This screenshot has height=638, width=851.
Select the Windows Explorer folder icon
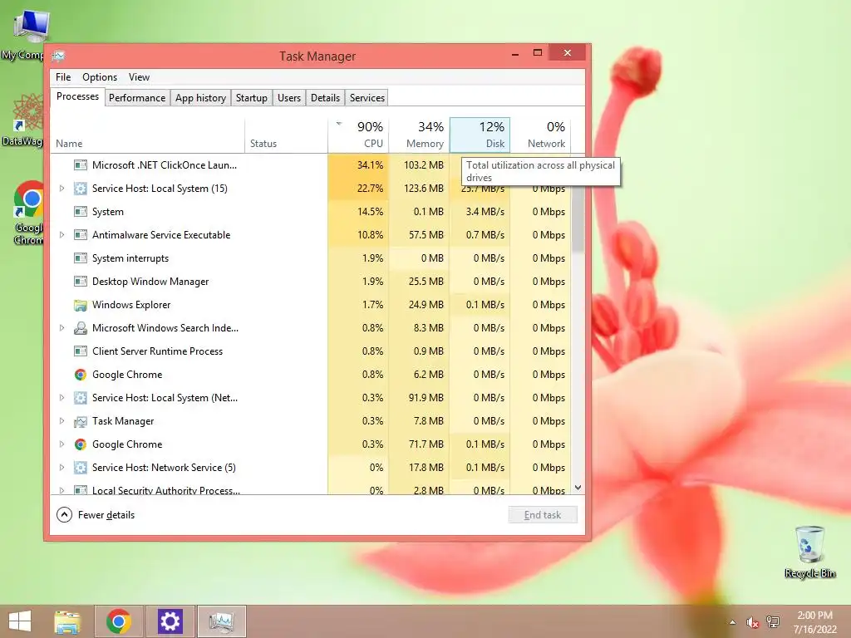(81, 305)
